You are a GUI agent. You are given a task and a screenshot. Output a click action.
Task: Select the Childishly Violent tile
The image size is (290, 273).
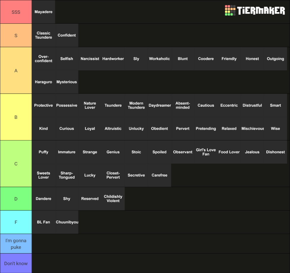(x=113, y=199)
